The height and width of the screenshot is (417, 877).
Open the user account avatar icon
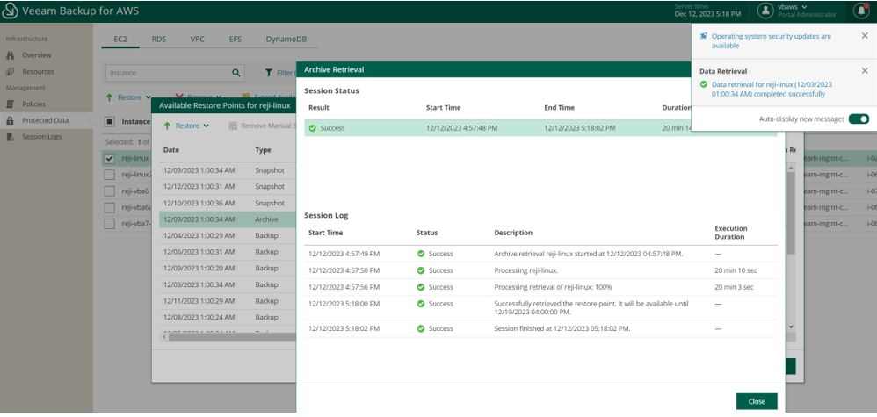click(x=765, y=11)
